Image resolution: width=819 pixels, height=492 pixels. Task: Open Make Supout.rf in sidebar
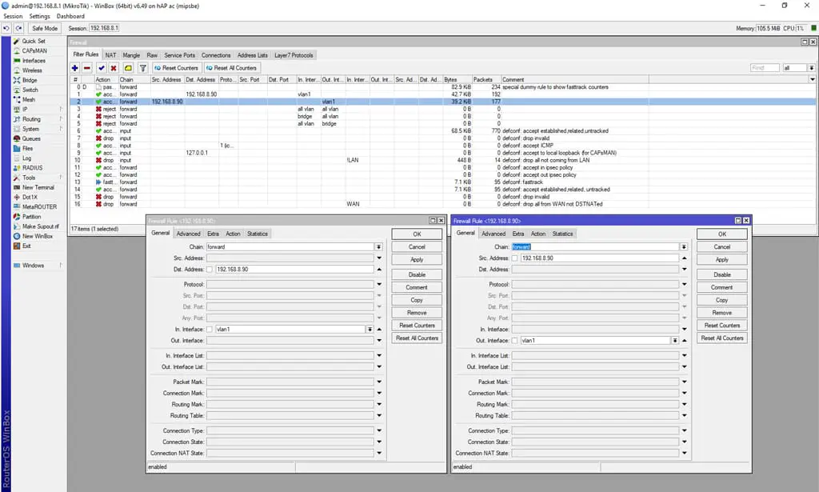click(40, 226)
